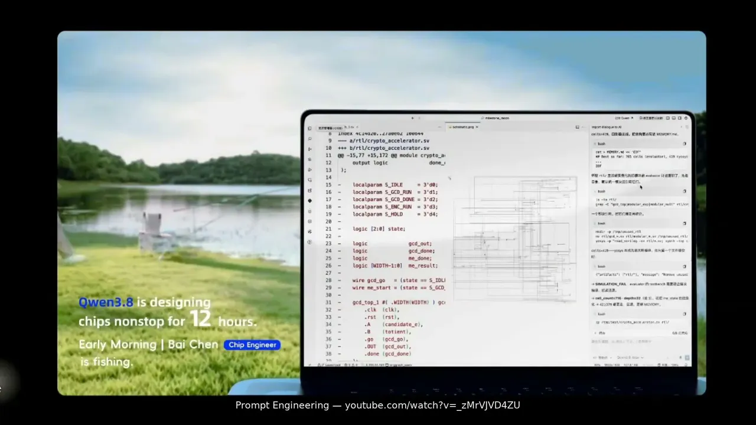Click the '--- a/rtl/crypto_accelerator.sv' diff line
Viewport: 756px width, 425px height.
click(x=383, y=140)
